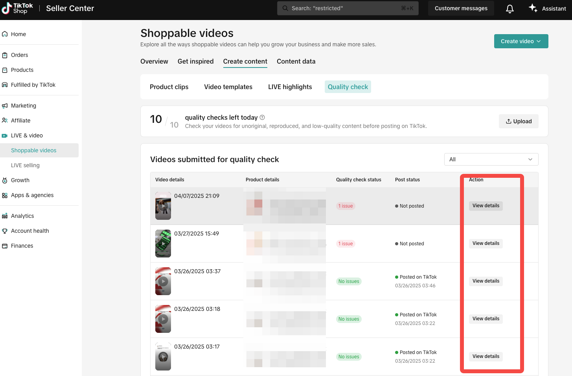The width and height of the screenshot is (572, 376).
Task: Click the Marketing megaphone icon
Action: tap(5, 106)
